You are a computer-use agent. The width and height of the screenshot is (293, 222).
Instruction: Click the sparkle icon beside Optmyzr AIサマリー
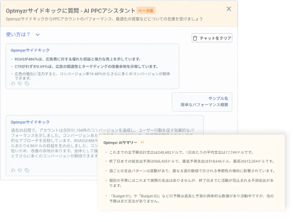142,142
